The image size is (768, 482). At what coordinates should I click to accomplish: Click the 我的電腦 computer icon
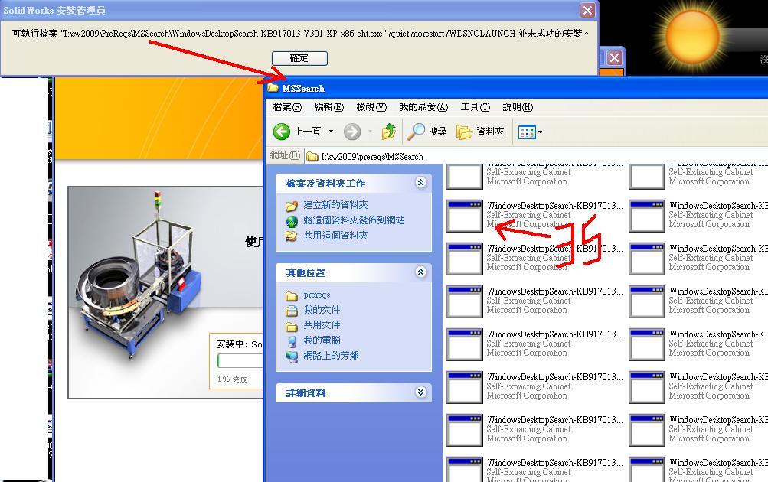coord(292,341)
